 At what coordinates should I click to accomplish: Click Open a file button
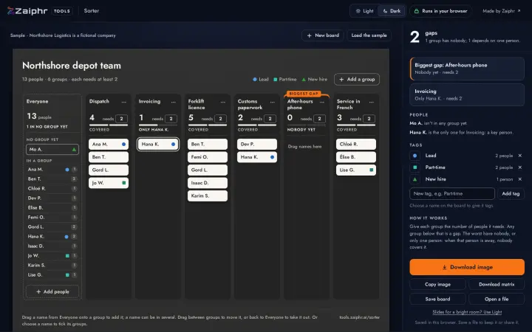497,299
